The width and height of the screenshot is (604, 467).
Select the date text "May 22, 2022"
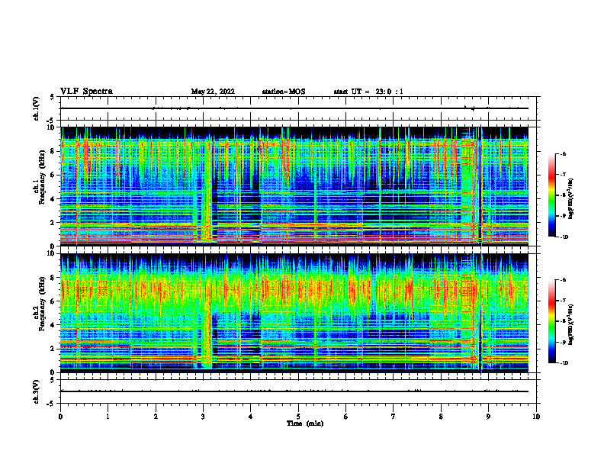(213, 92)
